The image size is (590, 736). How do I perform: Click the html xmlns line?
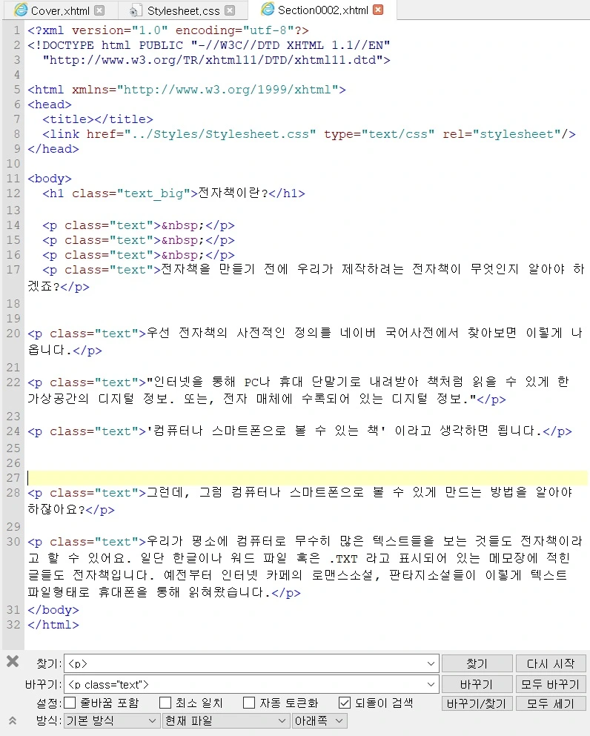186,90
